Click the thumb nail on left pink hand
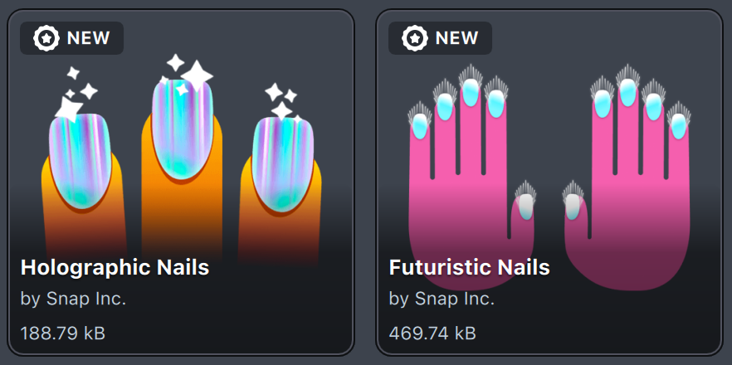 click(526, 207)
